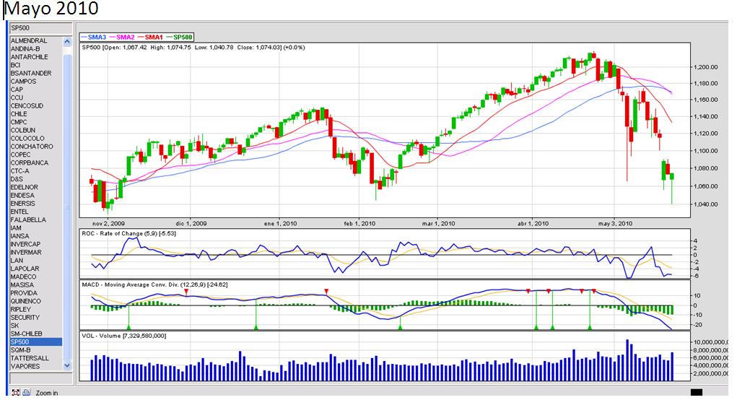737x400 pixels.
Task: Toggle the SMA1 legend entry
Action: pyautogui.click(x=150, y=37)
